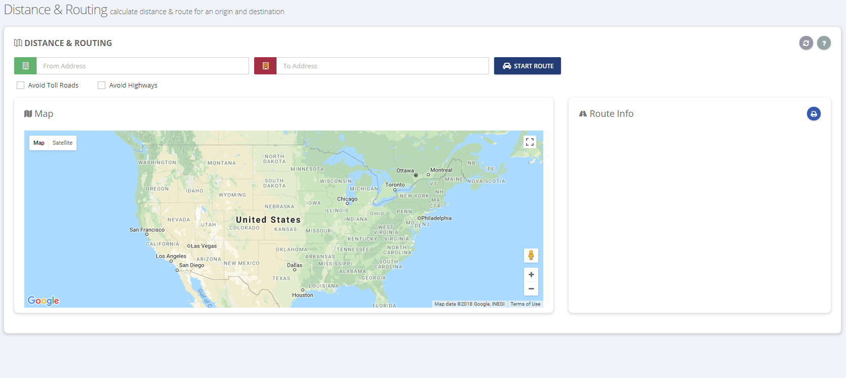Focus the From Address input field
This screenshot has height=378, width=846.
click(x=142, y=66)
